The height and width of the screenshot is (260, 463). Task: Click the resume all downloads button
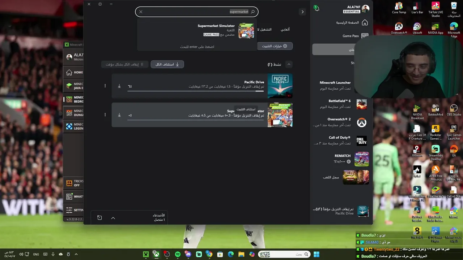tap(167, 64)
